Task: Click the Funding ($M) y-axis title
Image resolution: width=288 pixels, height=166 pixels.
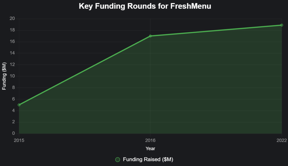Action: coord(4,76)
